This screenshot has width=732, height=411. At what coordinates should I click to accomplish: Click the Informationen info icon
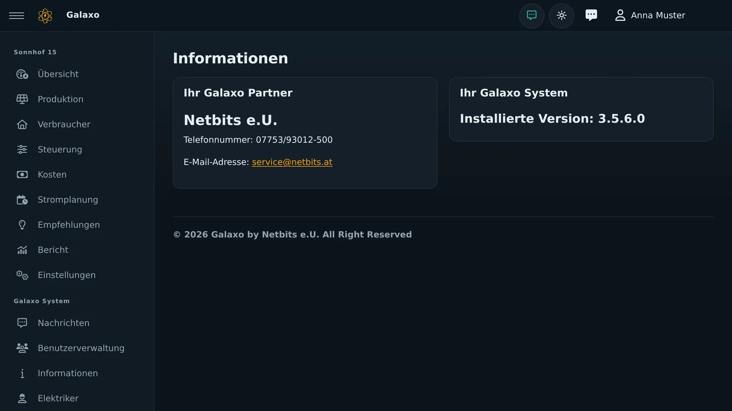22,373
